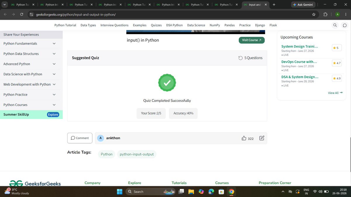Open Pandas nav item
351x197 pixels.
[x=230, y=25]
